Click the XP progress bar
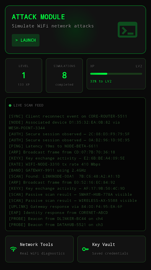 point(116,74)
